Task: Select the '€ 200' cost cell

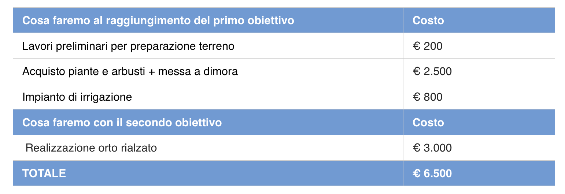Action: click(x=427, y=46)
